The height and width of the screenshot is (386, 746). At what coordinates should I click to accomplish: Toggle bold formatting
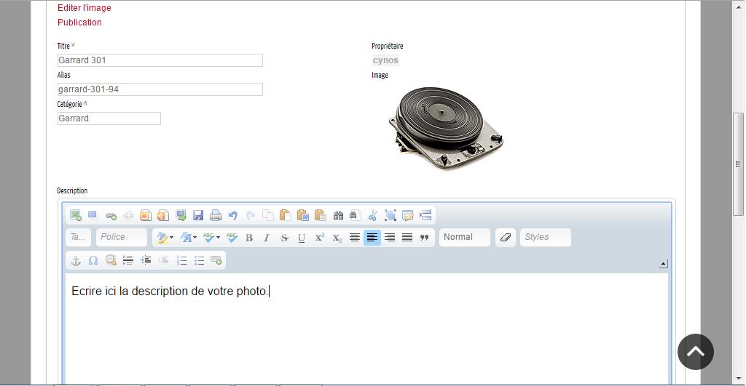coord(249,237)
